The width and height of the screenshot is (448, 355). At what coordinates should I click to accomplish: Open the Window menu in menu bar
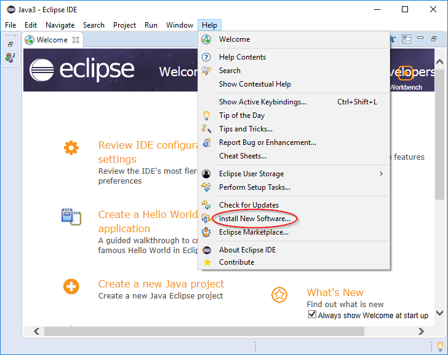click(180, 25)
